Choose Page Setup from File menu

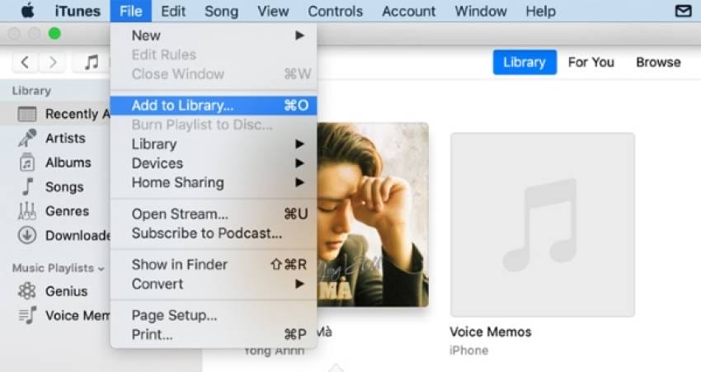click(x=214, y=315)
